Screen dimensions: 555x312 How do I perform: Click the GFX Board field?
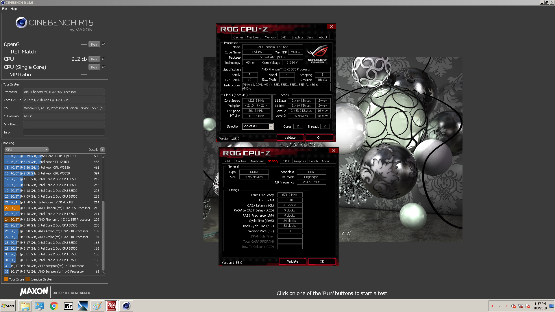[64, 124]
